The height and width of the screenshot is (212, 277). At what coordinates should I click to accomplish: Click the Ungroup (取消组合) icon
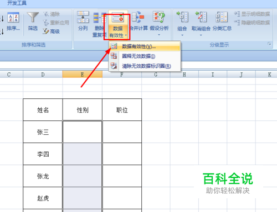point(201,17)
